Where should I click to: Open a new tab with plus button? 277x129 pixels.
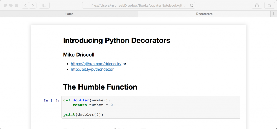273,14
